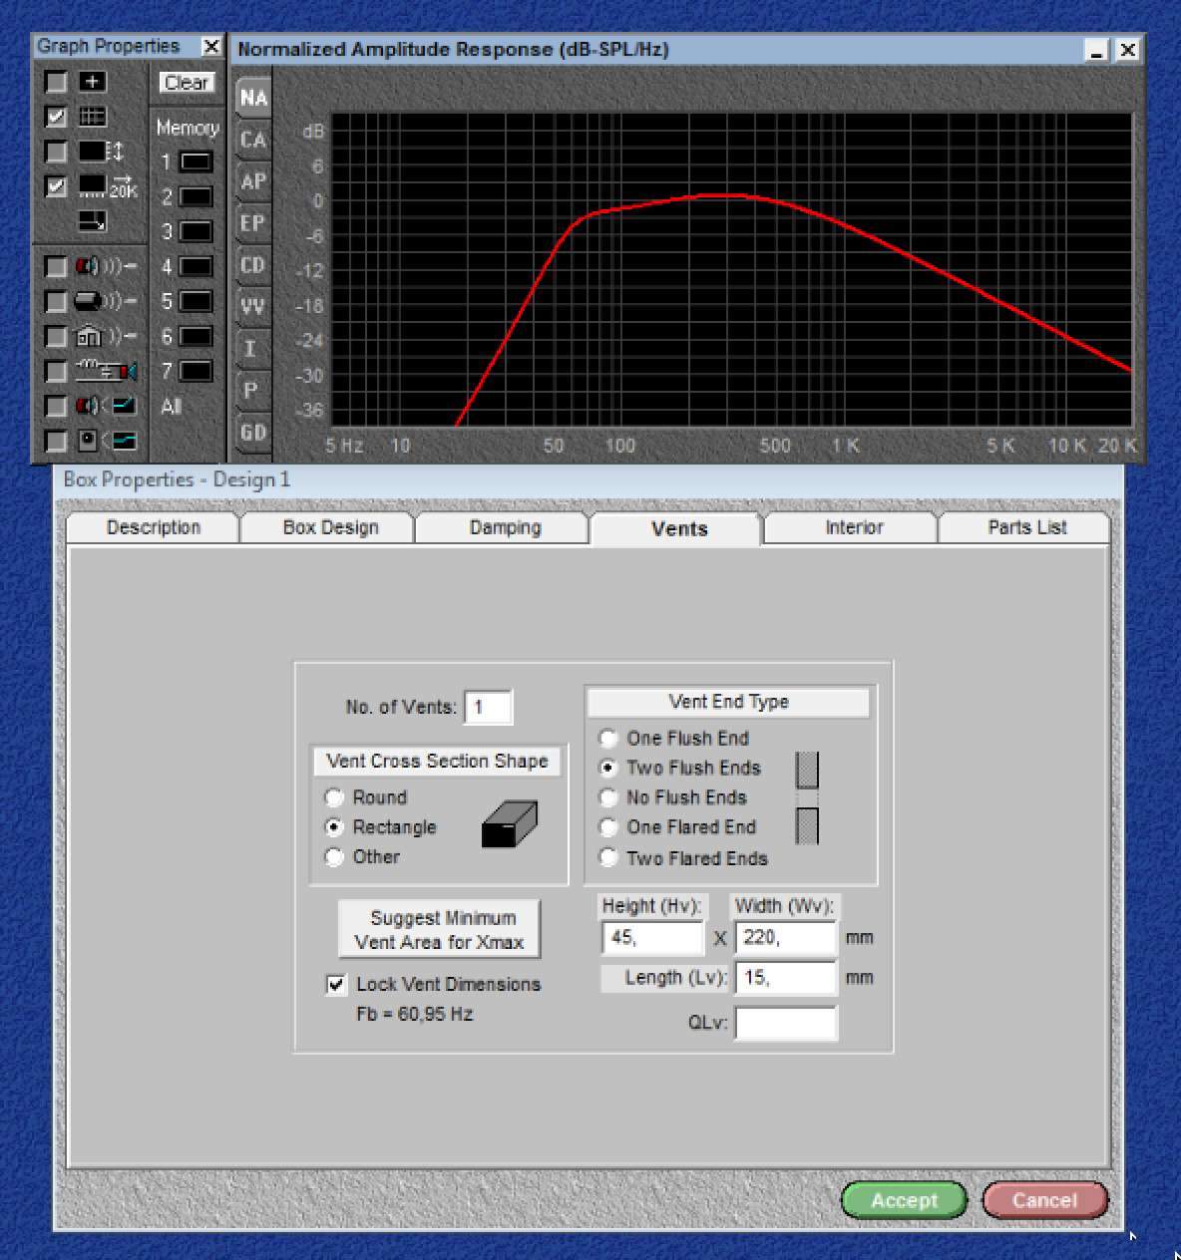Click the grid lines icon in Graph Properties
The width and height of the screenshot is (1181, 1260).
(93, 117)
